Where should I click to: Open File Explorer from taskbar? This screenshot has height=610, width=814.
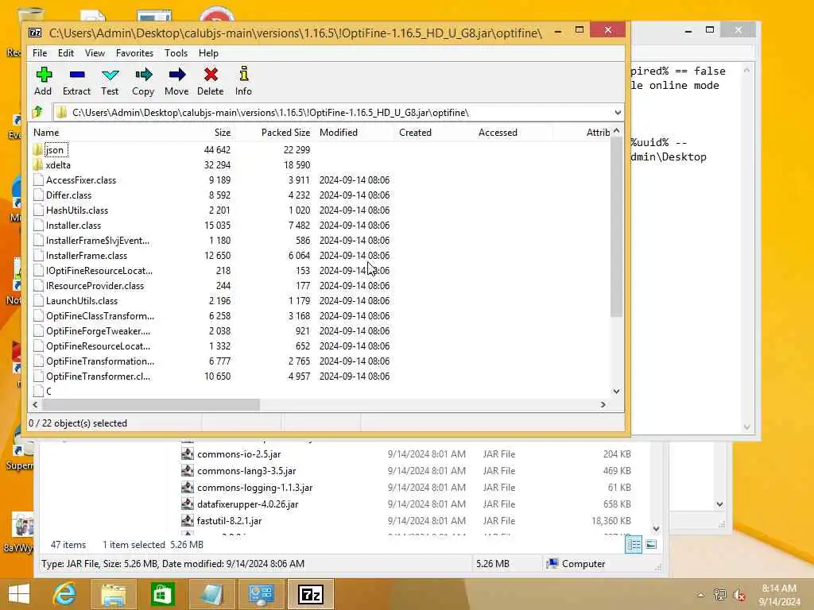113,594
